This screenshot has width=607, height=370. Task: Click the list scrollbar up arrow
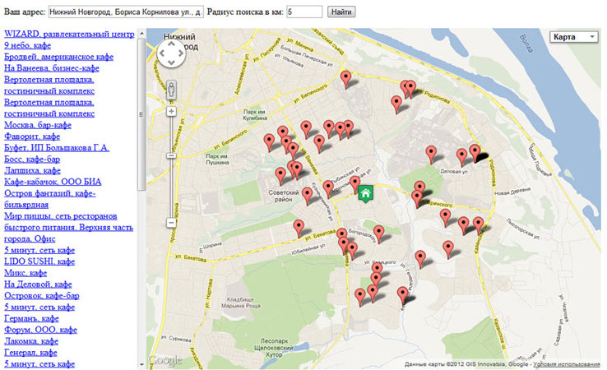click(141, 33)
